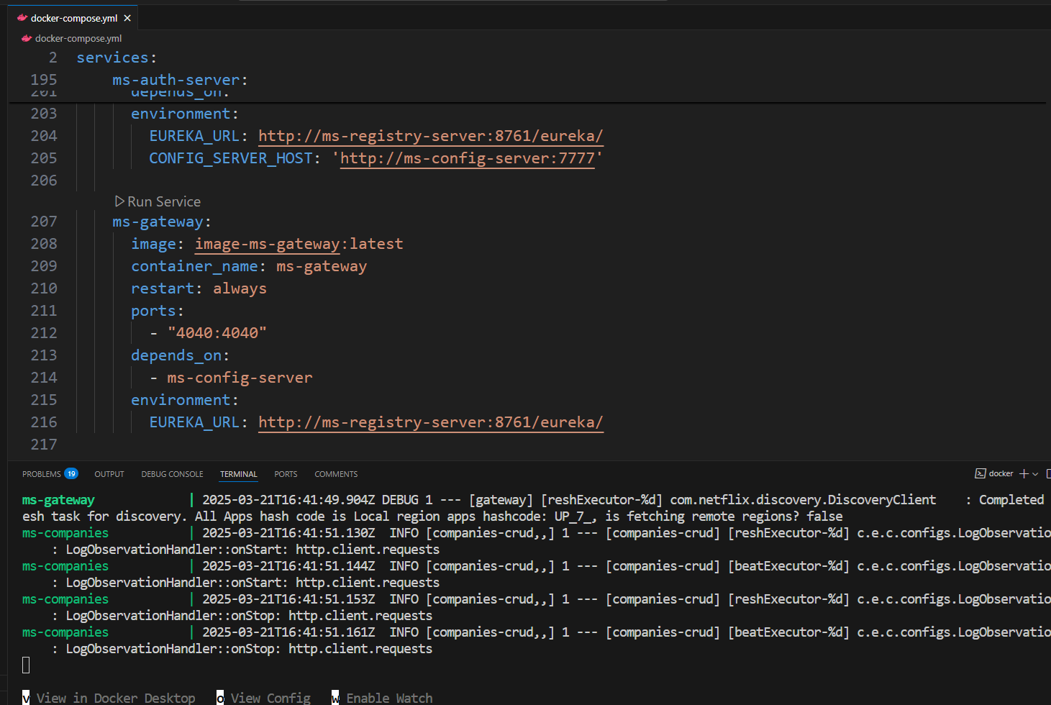1051x705 pixels.
Task: Open the new terminal launch profile dropdown
Action: pos(1035,474)
